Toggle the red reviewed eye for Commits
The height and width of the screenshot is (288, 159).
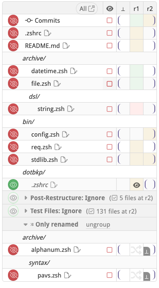coord(13,20)
